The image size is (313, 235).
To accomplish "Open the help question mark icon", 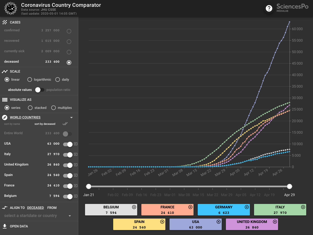I will (269, 9).
